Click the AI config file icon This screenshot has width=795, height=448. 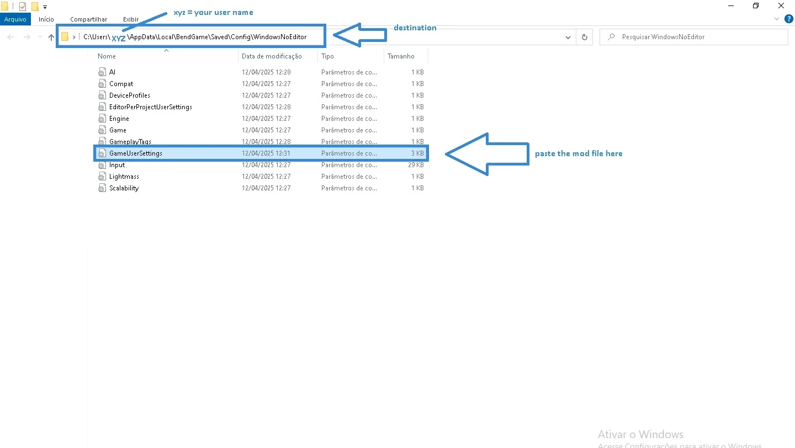click(102, 72)
